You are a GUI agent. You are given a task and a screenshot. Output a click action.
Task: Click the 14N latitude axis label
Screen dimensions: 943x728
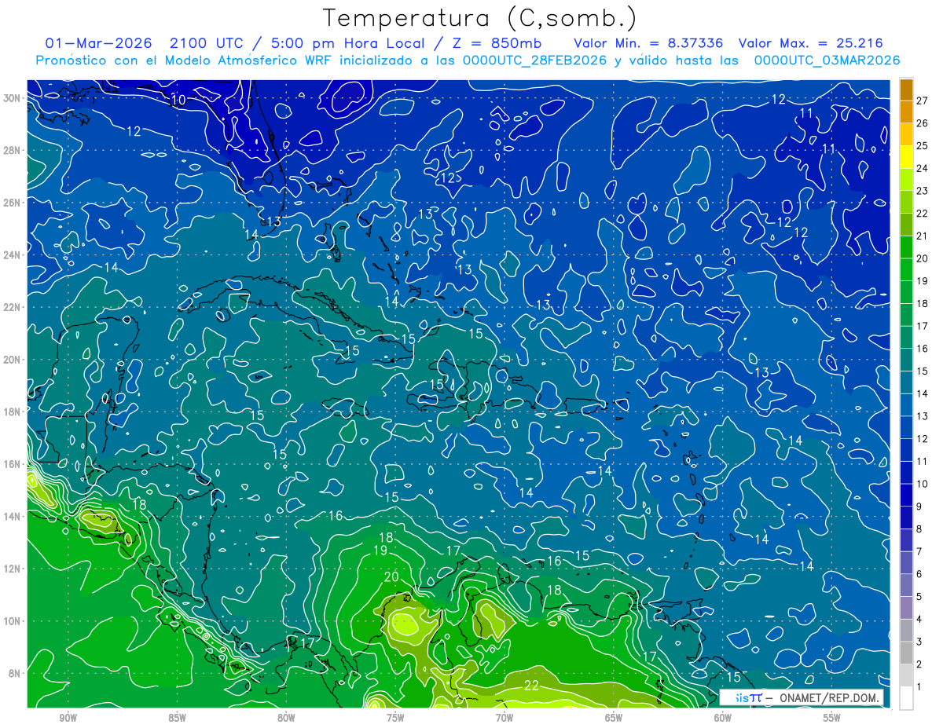coord(13,516)
